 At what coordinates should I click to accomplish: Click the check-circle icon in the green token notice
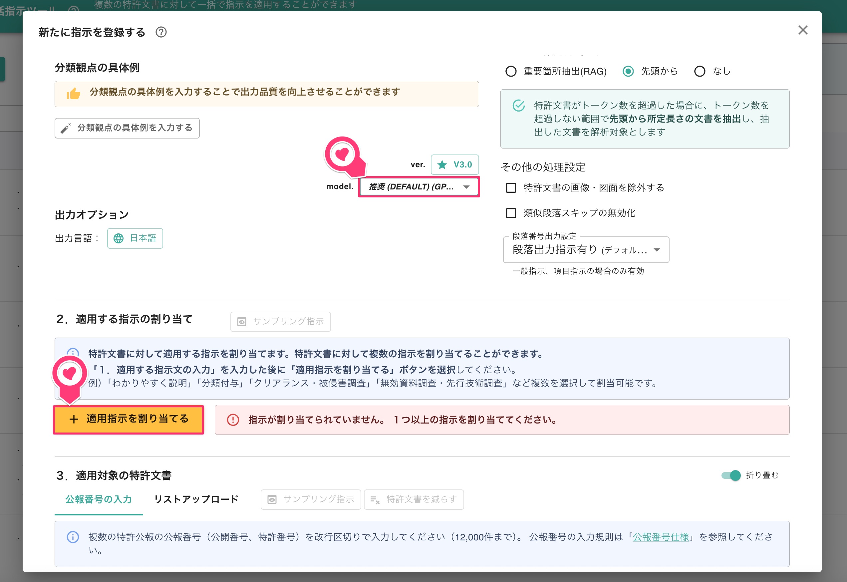pyautogui.click(x=518, y=106)
